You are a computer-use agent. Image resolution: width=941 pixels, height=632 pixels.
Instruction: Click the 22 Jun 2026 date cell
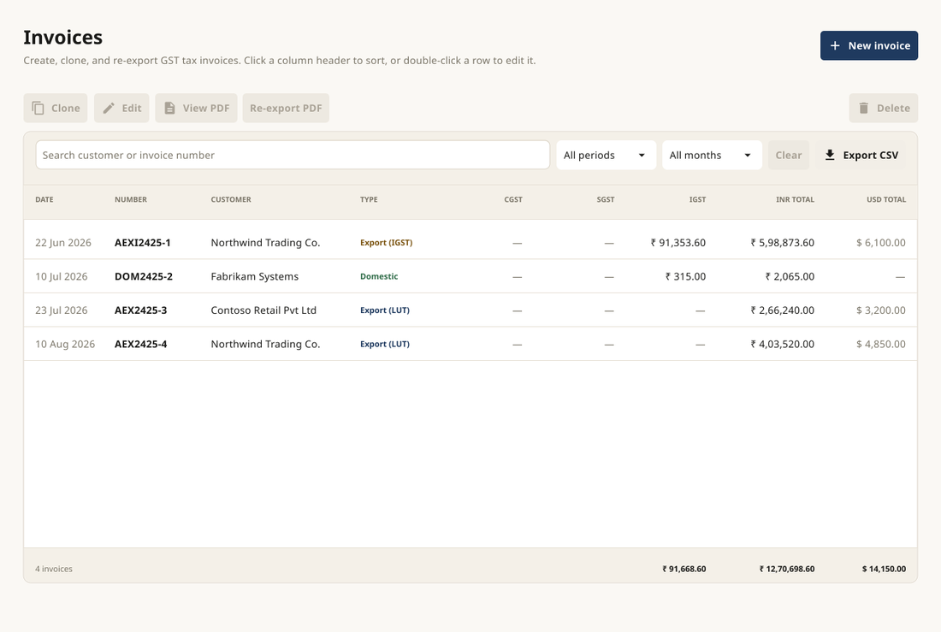point(63,243)
